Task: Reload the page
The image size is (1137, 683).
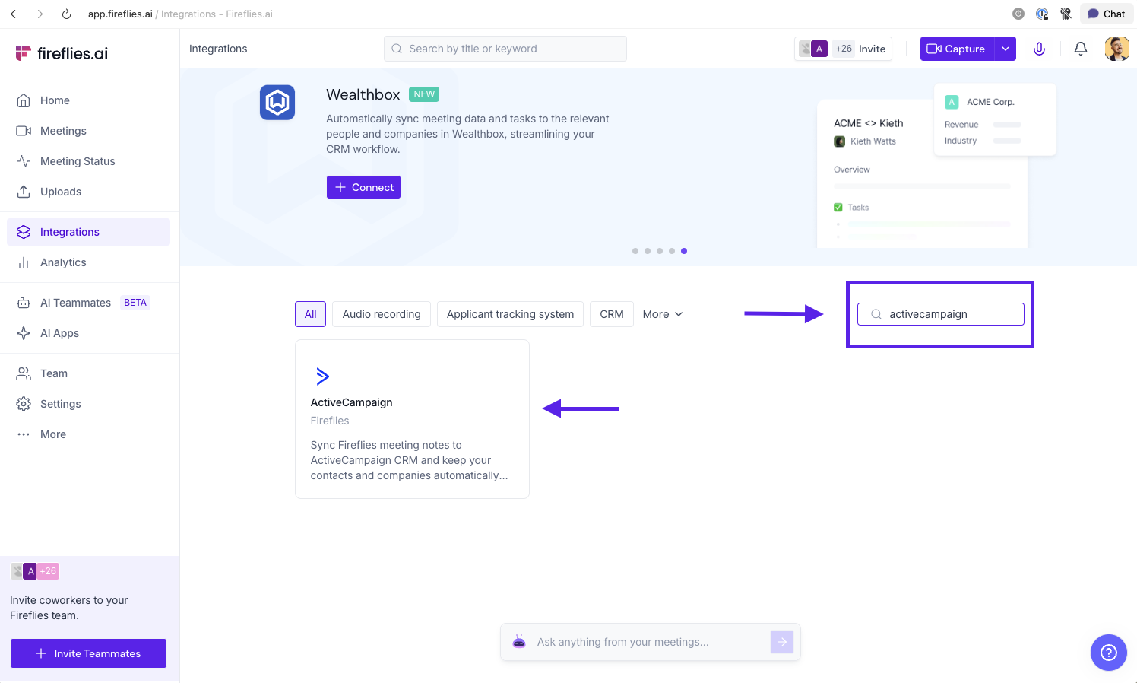Action: [66, 14]
